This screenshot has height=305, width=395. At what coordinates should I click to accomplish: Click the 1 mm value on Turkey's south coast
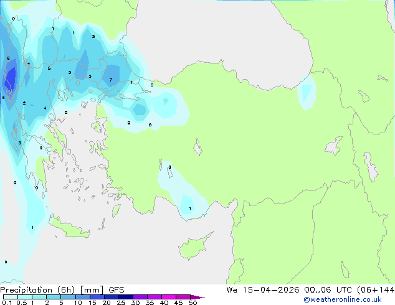coord(190,209)
